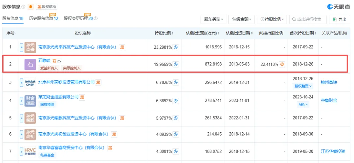Click orange icon beside 22.4118% indirect holding

(282, 64)
